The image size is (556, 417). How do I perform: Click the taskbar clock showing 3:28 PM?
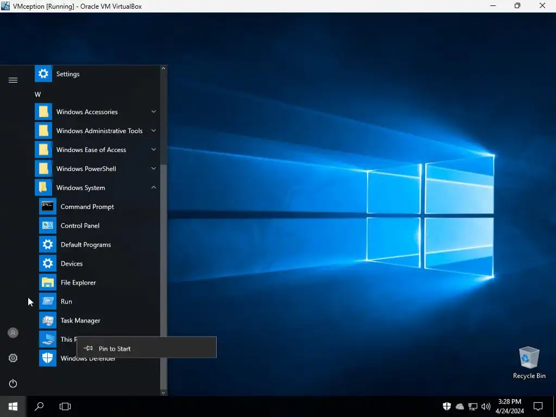pyautogui.click(x=509, y=406)
